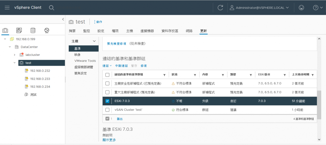326x145 pixels.
Task: Click the 中斷連結 button
Action: click(121, 66)
